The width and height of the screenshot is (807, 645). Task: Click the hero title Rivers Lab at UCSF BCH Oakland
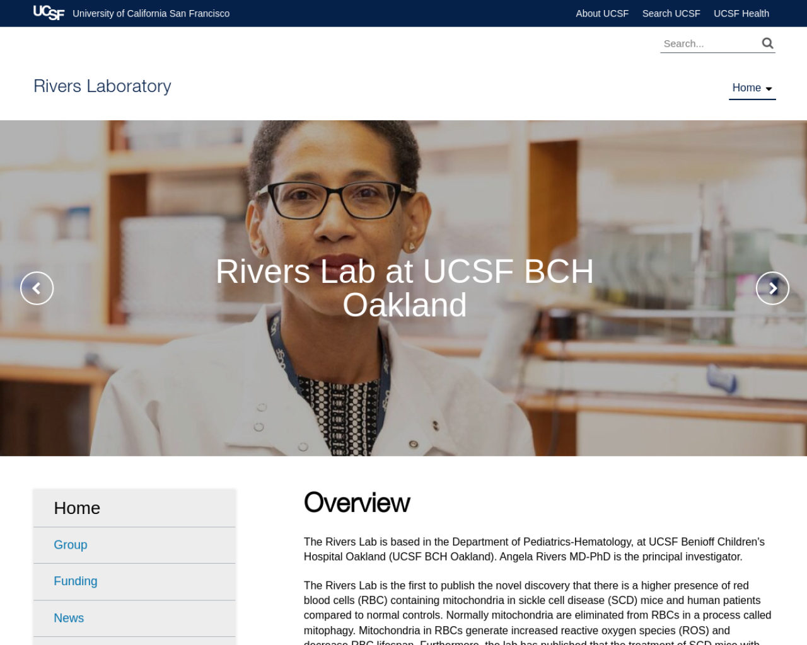click(x=404, y=288)
